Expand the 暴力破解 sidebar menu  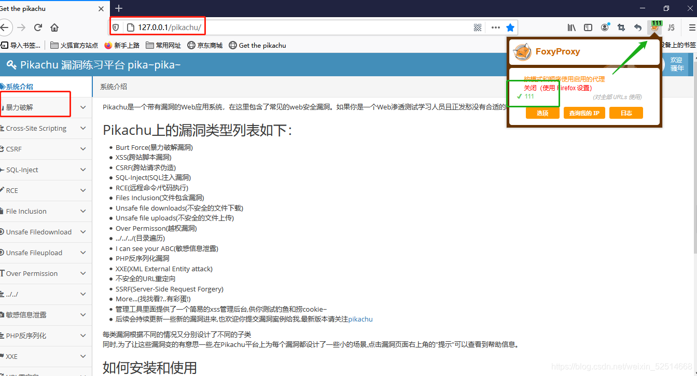click(x=46, y=107)
